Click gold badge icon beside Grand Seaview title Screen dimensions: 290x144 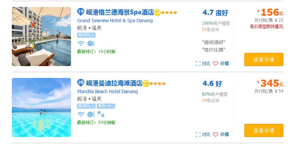(157, 13)
